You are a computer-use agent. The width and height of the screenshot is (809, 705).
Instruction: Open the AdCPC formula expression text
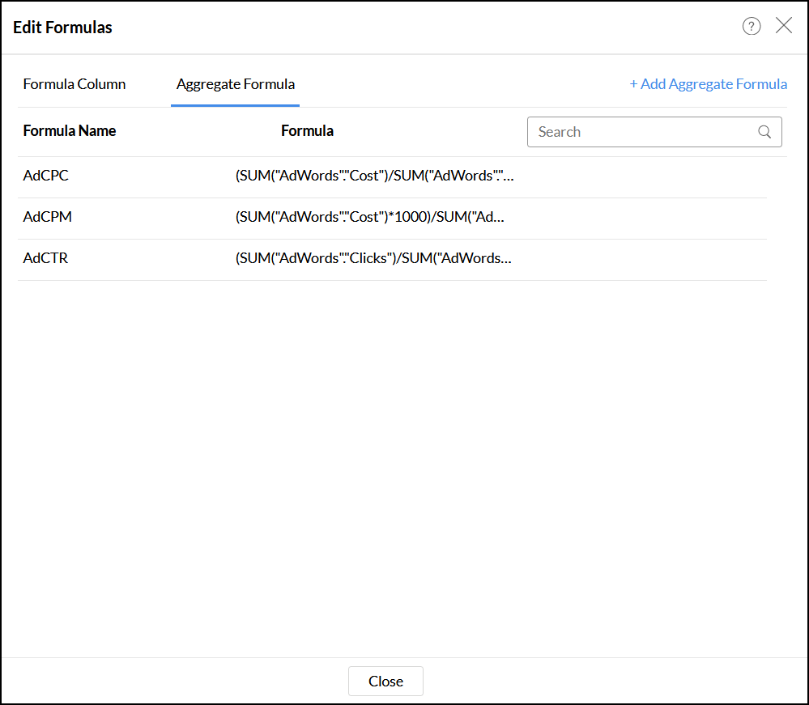click(x=373, y=176)
